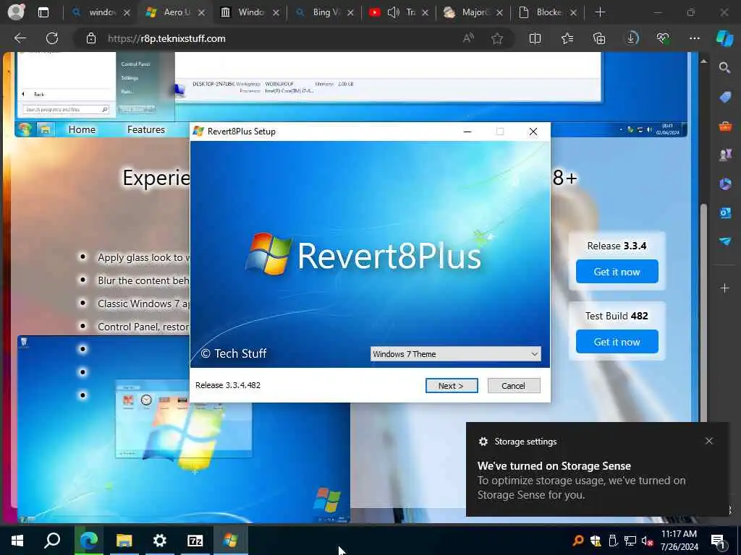Open File Explorer from taskbar
The width and height of the screenshot is (741, 555).
(124, 541)
